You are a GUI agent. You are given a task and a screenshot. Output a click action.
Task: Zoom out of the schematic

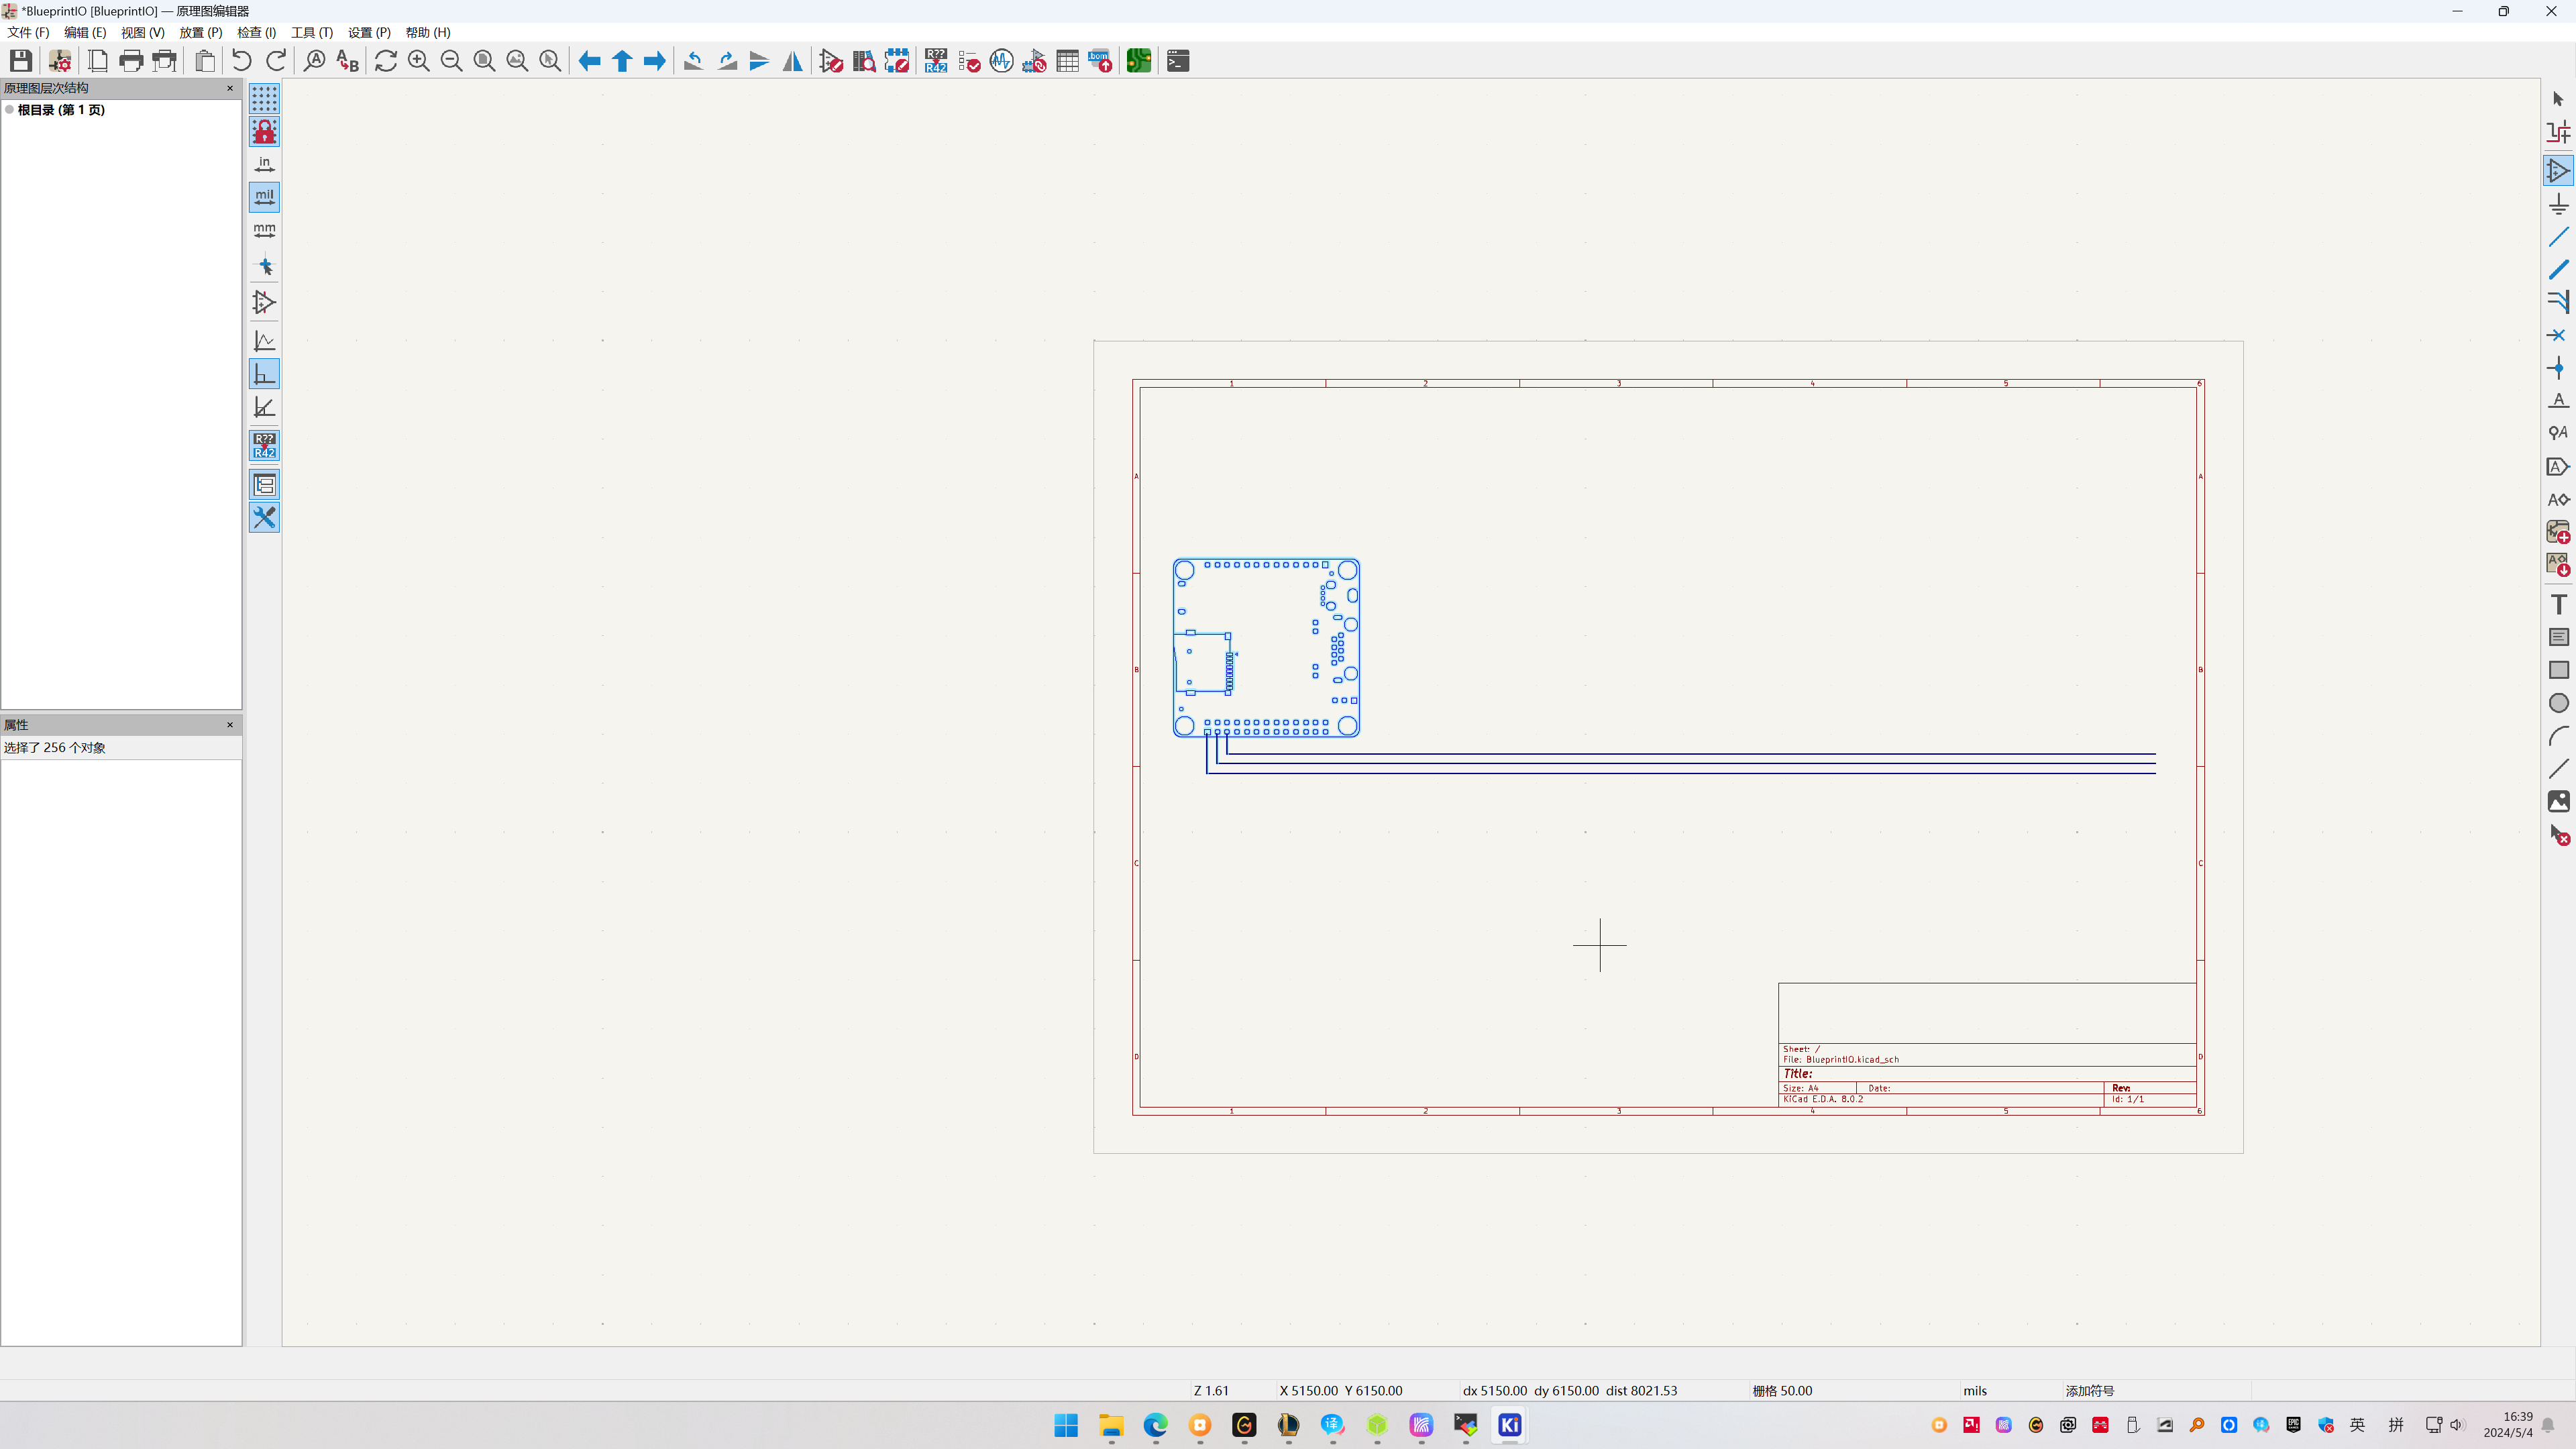click(452, 61)
